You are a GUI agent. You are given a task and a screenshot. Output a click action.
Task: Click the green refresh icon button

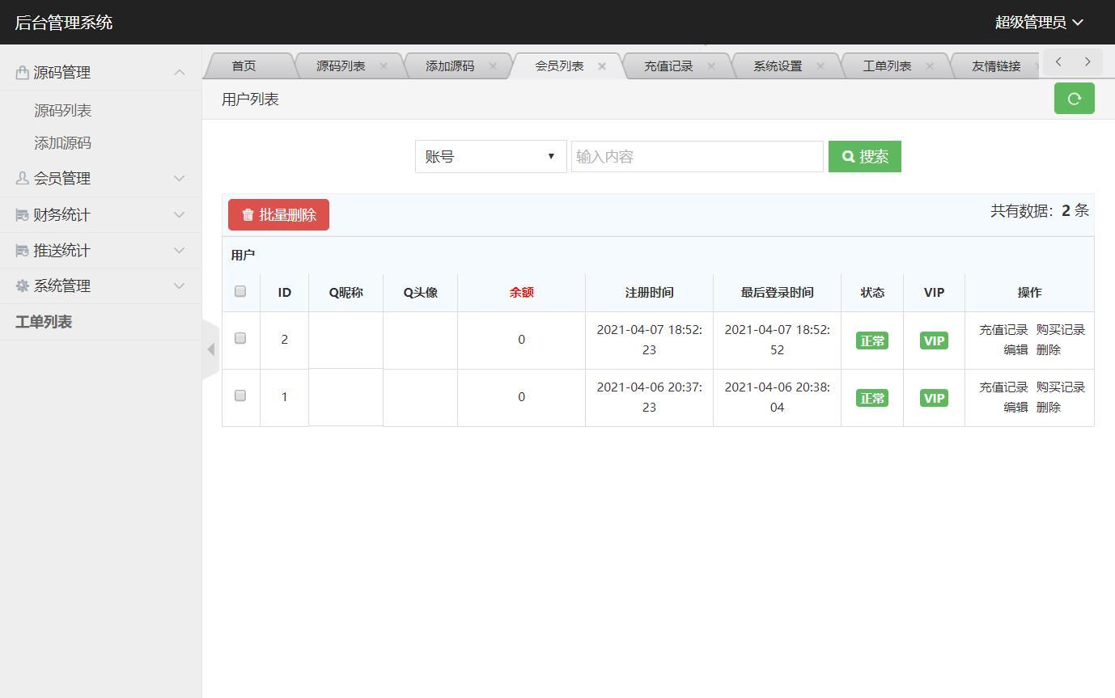[1074, 99]
